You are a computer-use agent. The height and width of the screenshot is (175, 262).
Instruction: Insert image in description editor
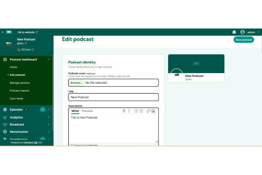click(x=153, y=111)
